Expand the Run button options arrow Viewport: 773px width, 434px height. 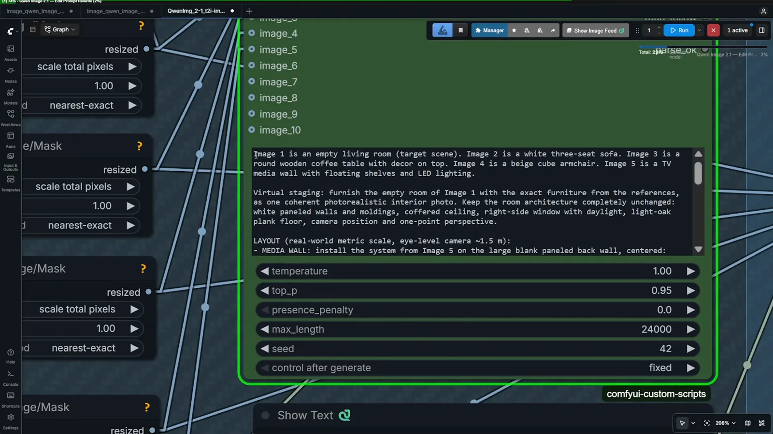699,30
